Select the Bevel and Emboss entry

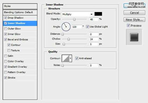coord(20,40)
